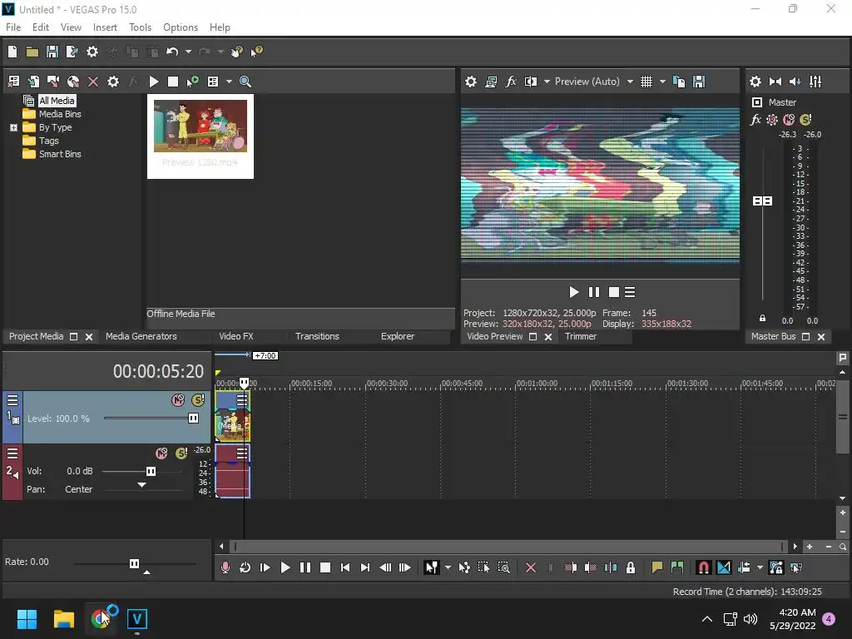Search media bins with magnifier icon
The width and height of the screenshot is (852, 639).
(x=245, y=82)
